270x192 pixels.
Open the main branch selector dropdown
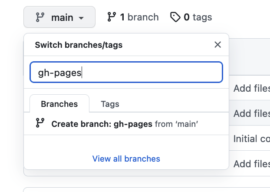point(59,17)
